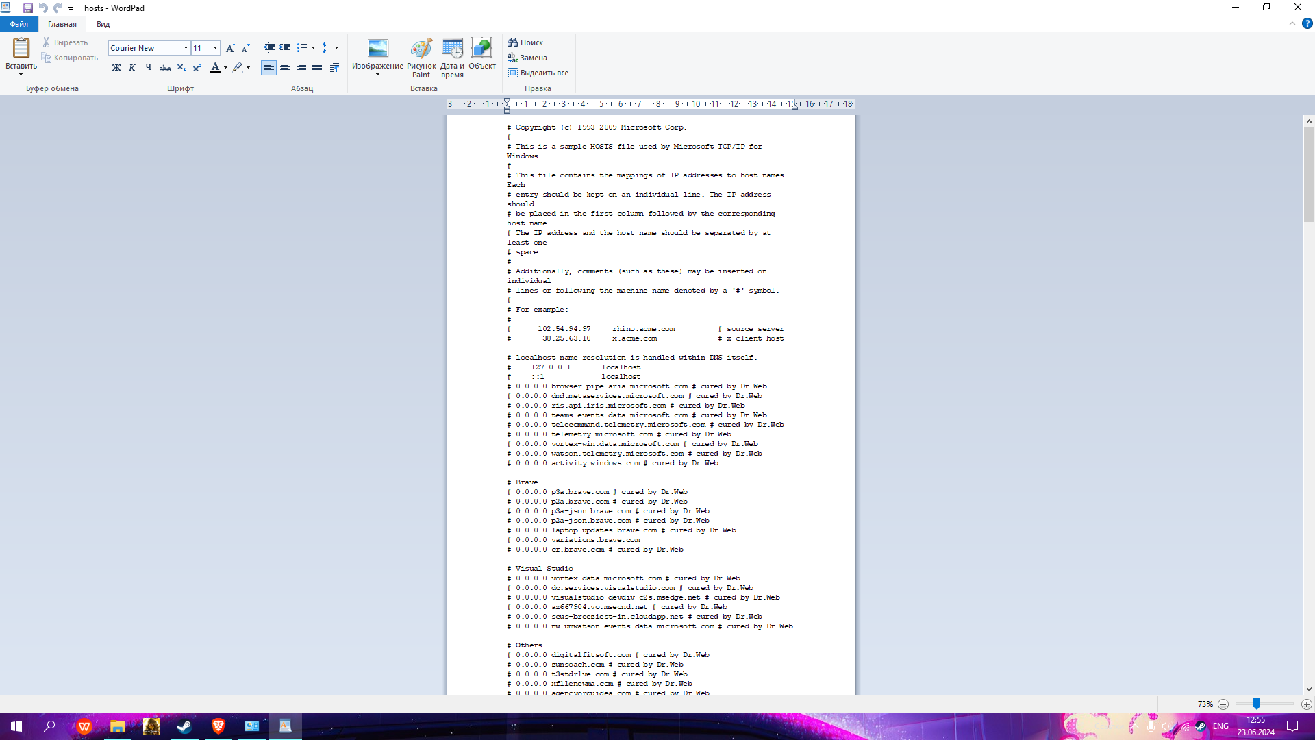Click the Grow font size icon
Image resolution: width=1315 pixels, height=740 pixels.
[x=230, y=48]
